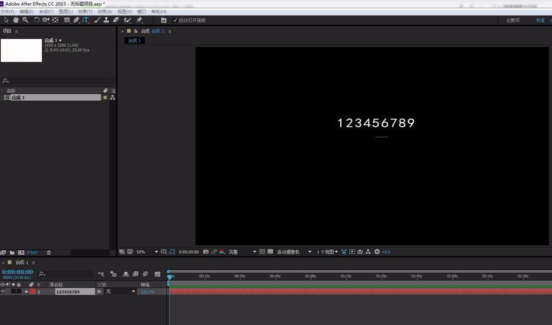Viewport: 552px width, 325px height.
Task: Open the 合成(C) menu
Action: pyautogui.click(x=46, y=12)
